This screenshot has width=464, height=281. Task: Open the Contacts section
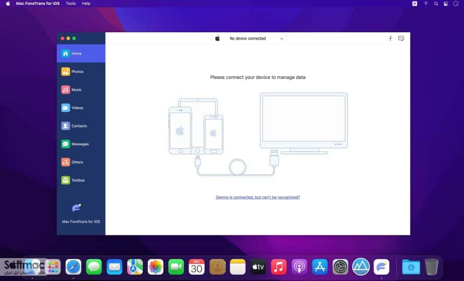click(x=81, y=126)
